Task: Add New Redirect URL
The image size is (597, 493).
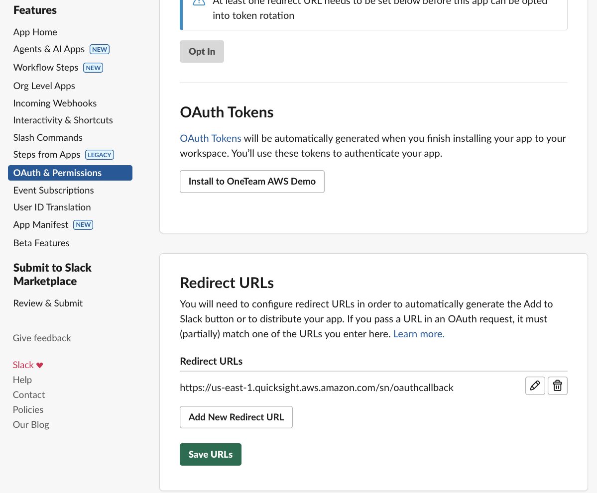Action: point(236,417)
